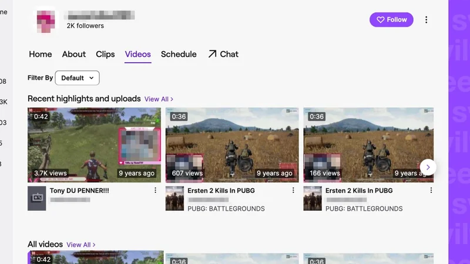Click the 2K followers text
The height and width of the screenshot is (264, 470).
click(x=85, y=26)
